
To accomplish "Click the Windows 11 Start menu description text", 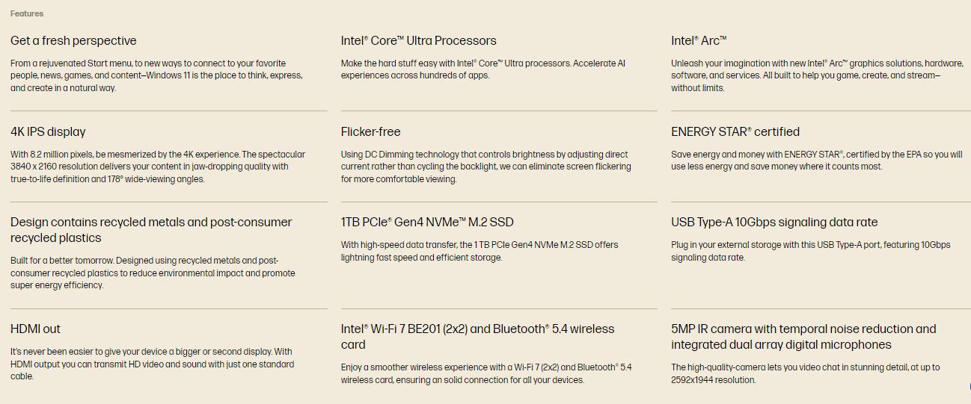I will point(156,75).
